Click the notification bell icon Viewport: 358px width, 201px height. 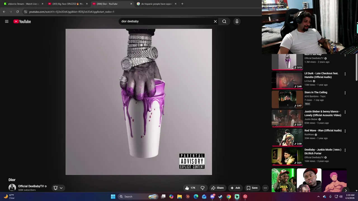click(x=56, y=188)
